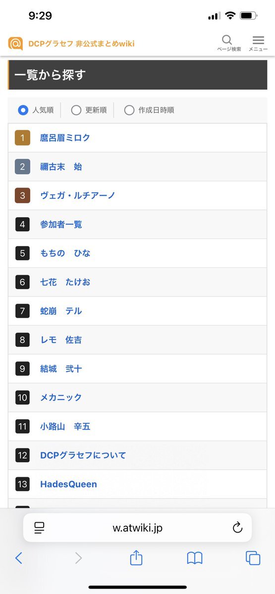275x594 pixels.
Task: Open Safari page settings reader icon
Action: 40,528
